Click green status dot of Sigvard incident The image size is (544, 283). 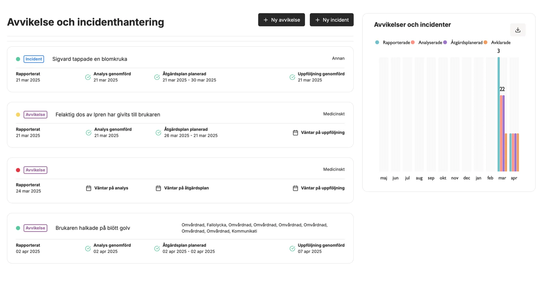point(18,59)
